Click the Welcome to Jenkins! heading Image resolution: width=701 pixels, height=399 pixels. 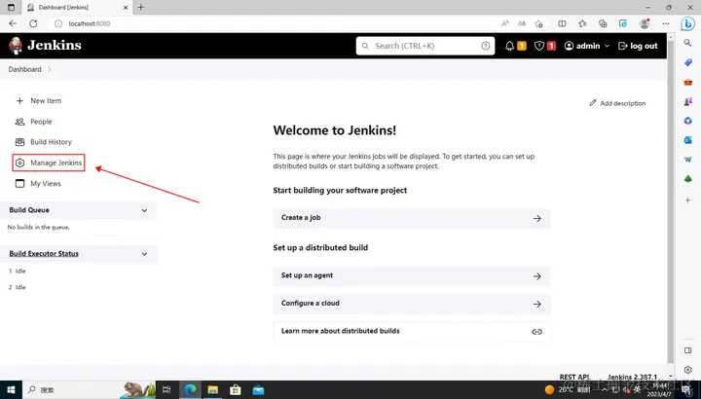tap(334, 130)
